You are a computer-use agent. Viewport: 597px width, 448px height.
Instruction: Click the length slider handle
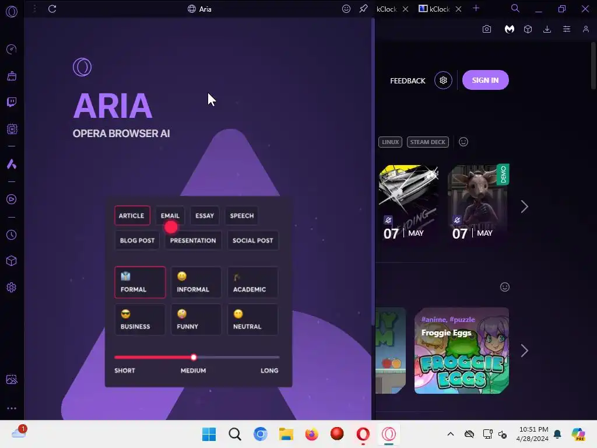coord(194,358)
